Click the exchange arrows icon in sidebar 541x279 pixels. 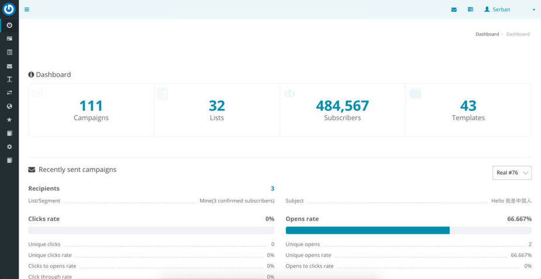[9, 92]
